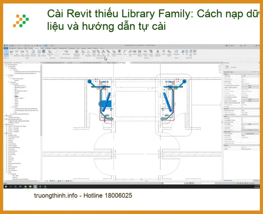The height and width of the screenshot is (214, 263).
Task: Click Edit for View Range
Action: 250,124
